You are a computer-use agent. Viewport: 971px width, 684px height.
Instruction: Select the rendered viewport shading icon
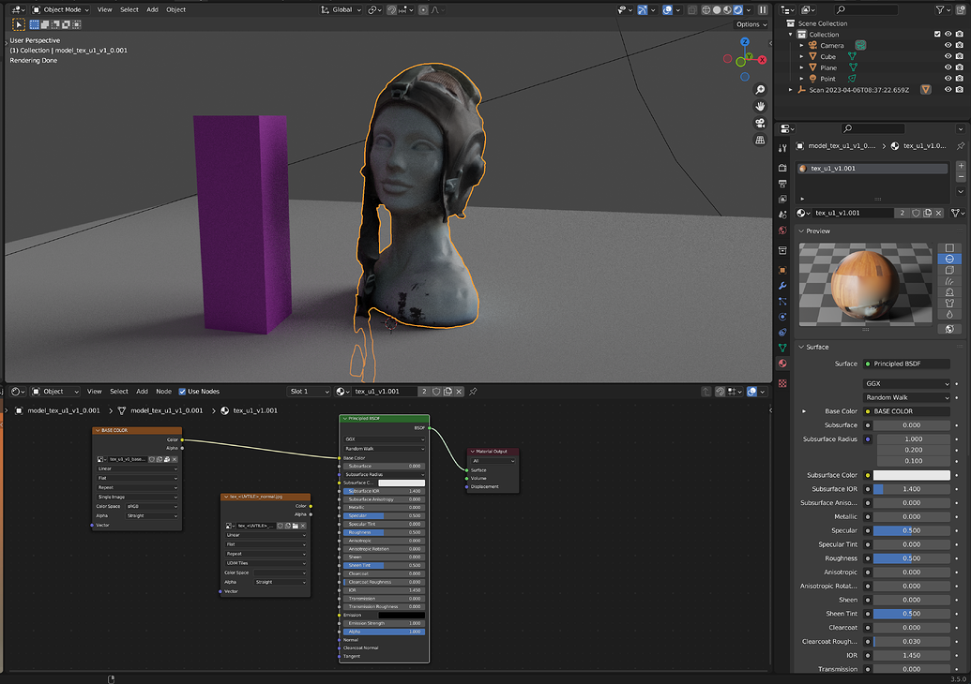[x=738, y=10]
